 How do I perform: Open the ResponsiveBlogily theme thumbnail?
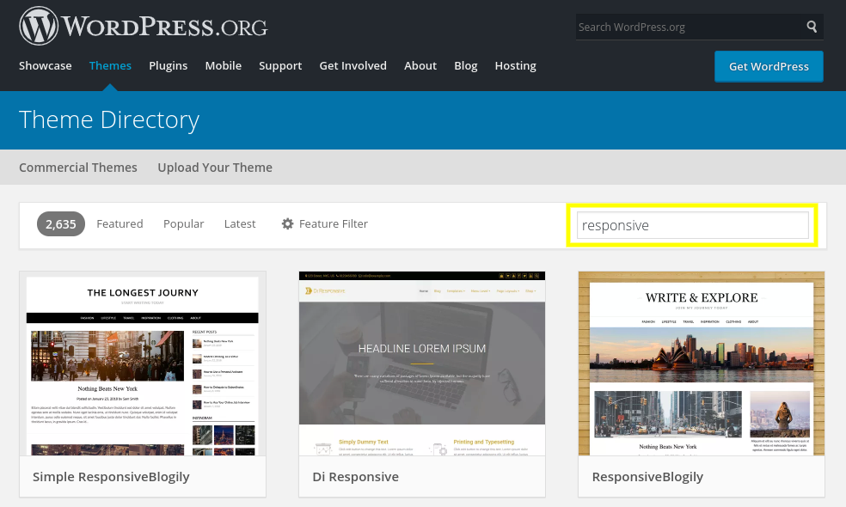coord(702,363)
